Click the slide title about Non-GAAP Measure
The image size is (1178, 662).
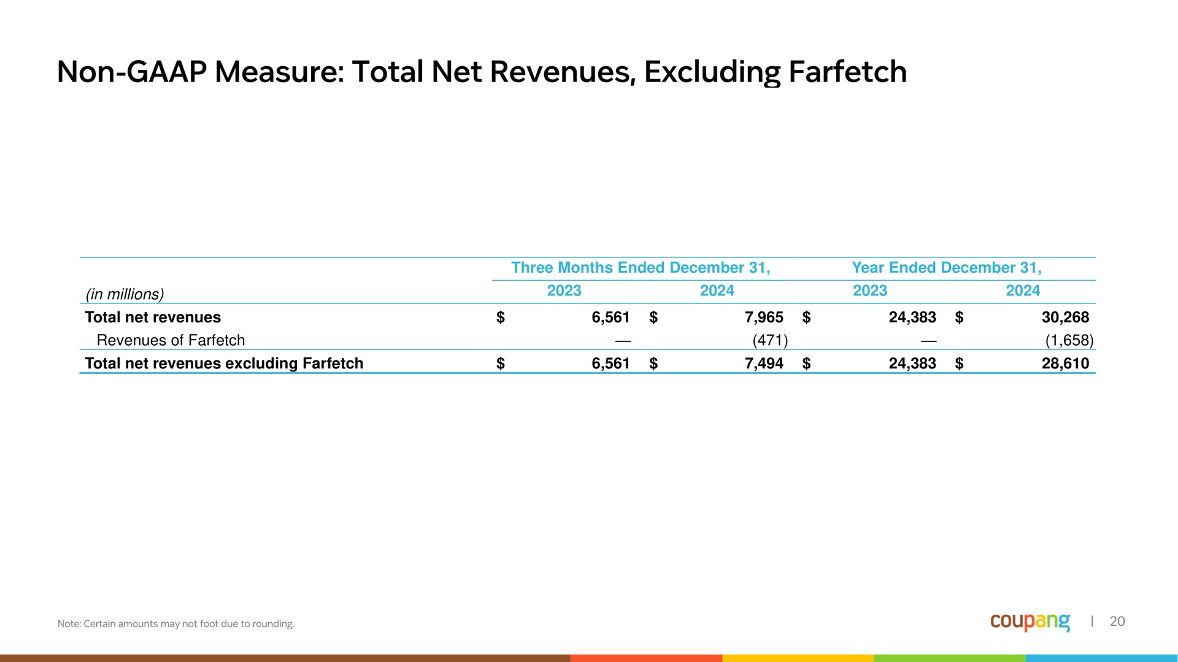(x=482, y=72)
